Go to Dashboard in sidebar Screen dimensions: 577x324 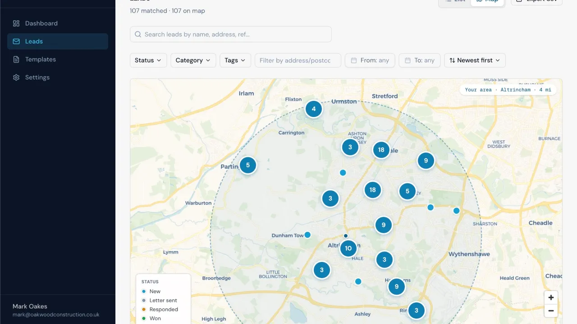[x=58, y=23]
